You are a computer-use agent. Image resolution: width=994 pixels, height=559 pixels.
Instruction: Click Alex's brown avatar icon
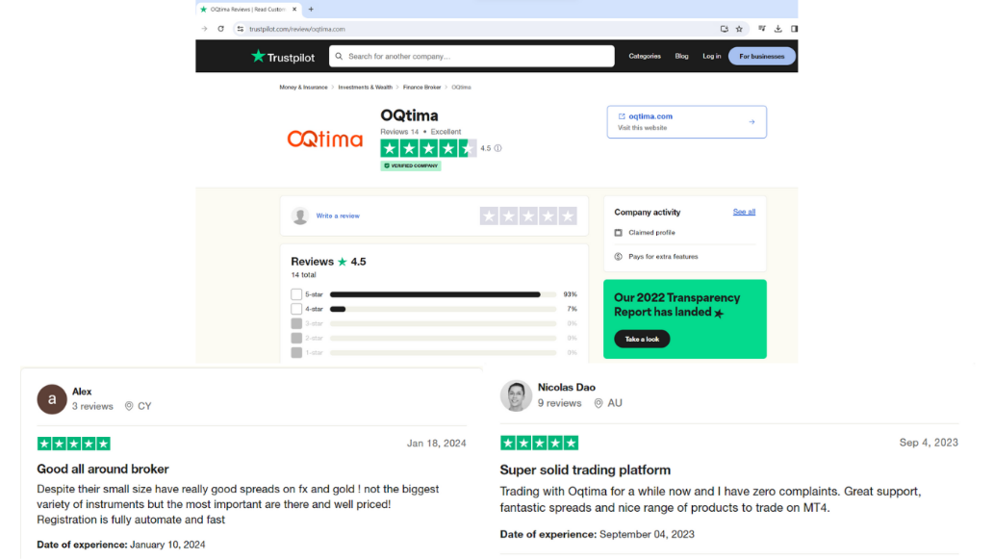[52, 399]
